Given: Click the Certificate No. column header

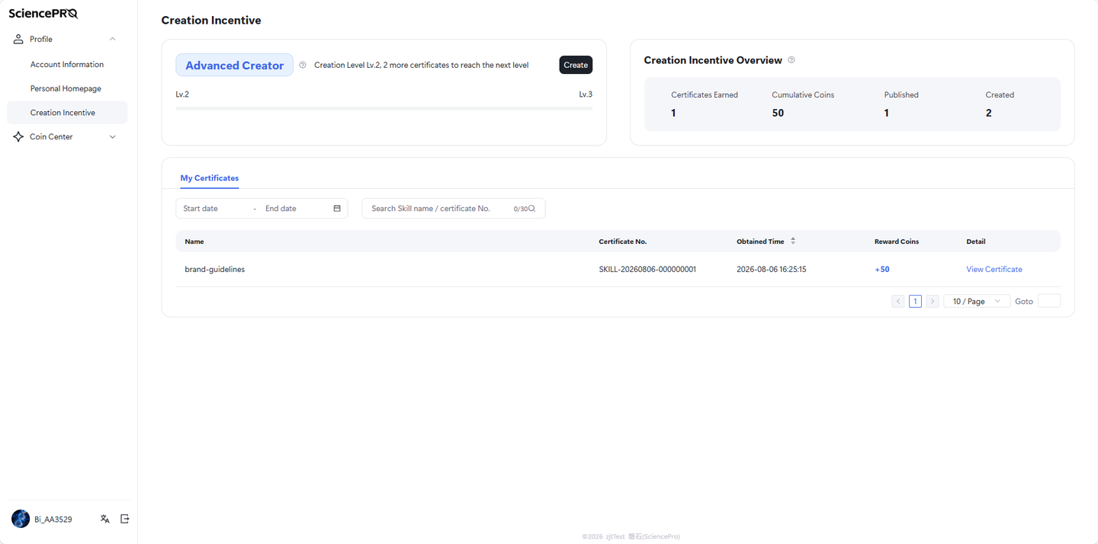Looking at the screenshot, I should 623,242.
